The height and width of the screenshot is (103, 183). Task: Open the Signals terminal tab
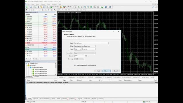80,99
